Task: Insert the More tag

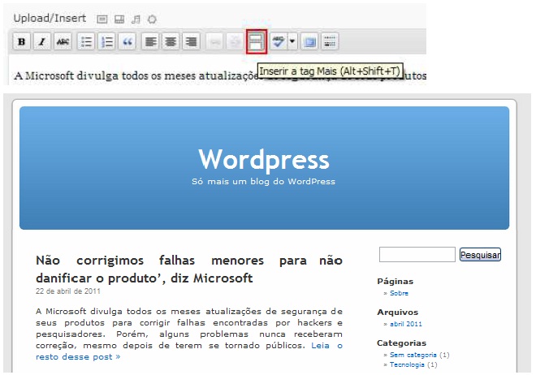Action: click(257, 41)
